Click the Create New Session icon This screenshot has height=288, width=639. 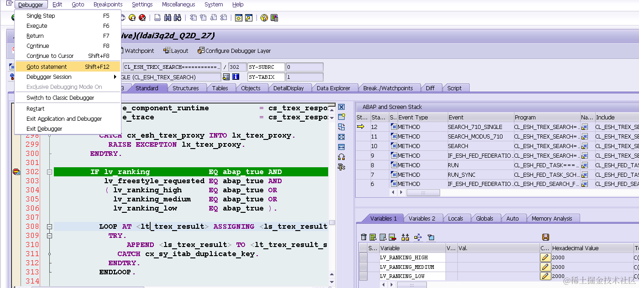[238, 18]
